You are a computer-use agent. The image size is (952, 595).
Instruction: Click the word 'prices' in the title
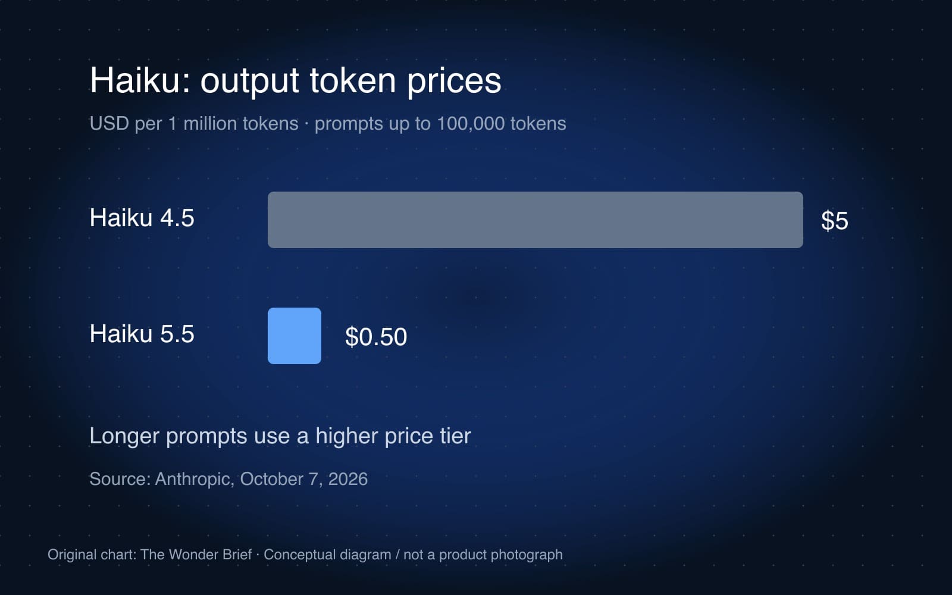pyautogui.click(x=454, y=81)
